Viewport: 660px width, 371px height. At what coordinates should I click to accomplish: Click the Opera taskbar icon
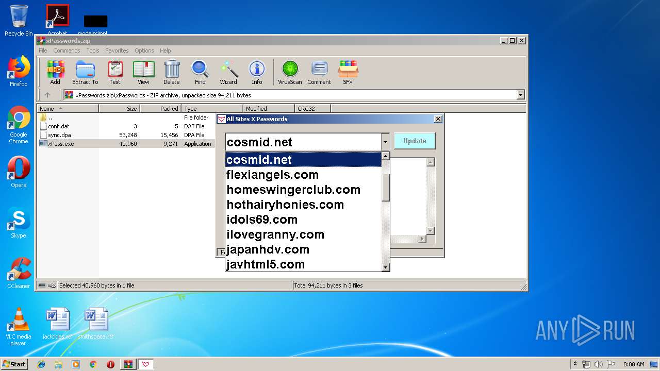coord(110,364)
